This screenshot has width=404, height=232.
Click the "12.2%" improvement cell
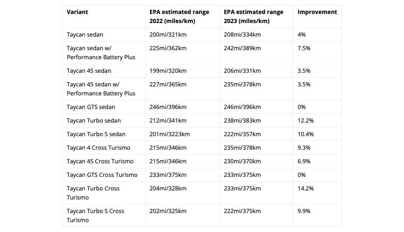point(305,121)
